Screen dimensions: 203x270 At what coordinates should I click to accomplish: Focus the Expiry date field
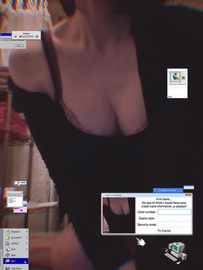(174, 218)
